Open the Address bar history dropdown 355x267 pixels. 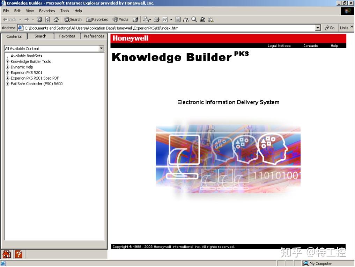(318, 28)
